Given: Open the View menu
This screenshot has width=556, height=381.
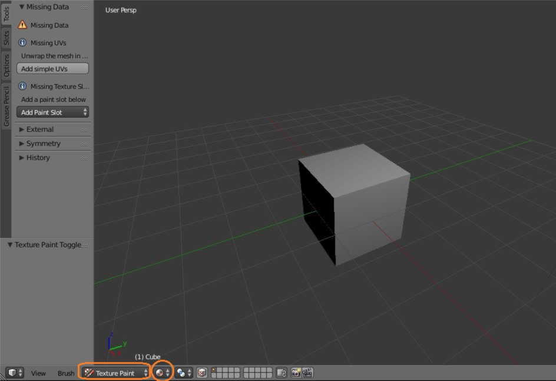Looking at the screenshot, I should coord(38,373).
